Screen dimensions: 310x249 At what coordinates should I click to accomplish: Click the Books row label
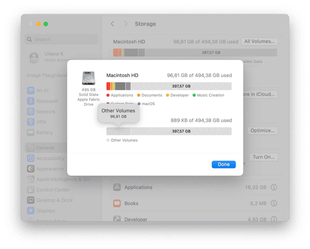131,203
